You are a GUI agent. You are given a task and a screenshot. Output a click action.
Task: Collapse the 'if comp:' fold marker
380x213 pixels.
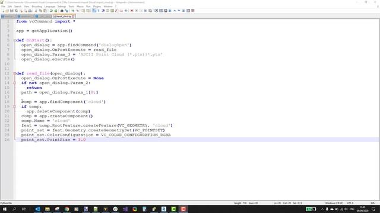point(14,106)
